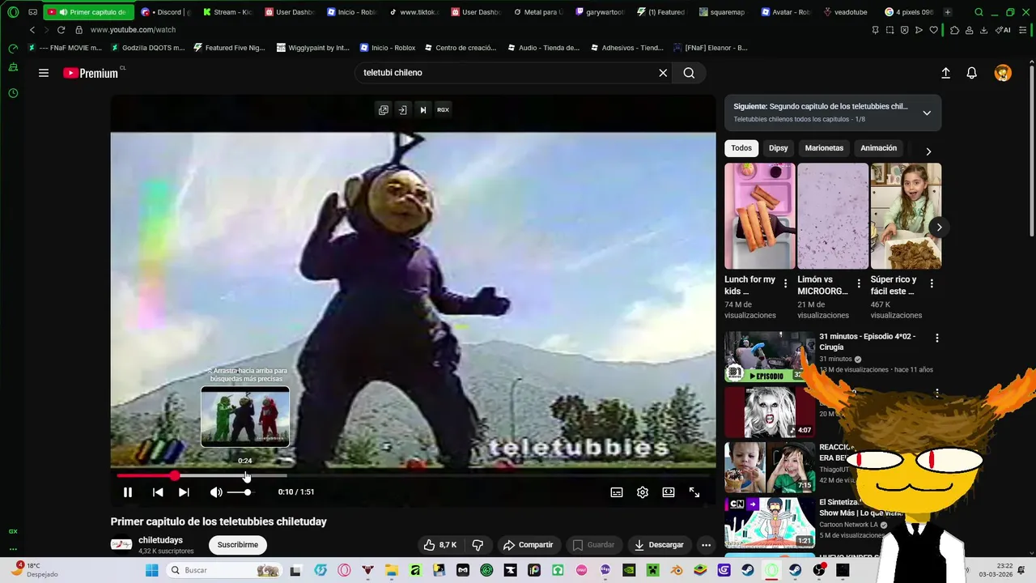Screen dimensions: 1036x583
Task: Adjust the player volume slider
Action: click(x=240, y=492)
